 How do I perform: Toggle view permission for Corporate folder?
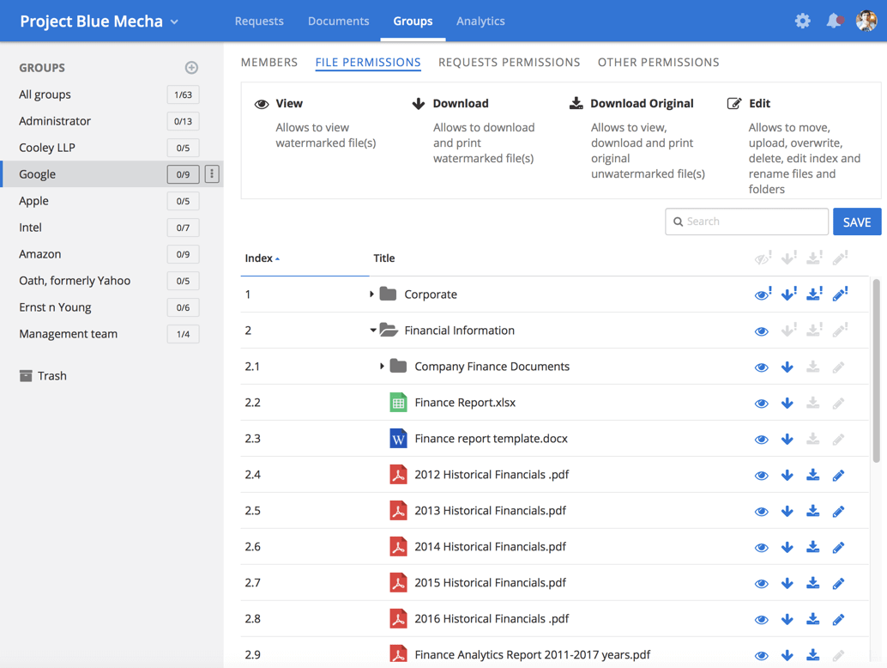tap(763, 295)
